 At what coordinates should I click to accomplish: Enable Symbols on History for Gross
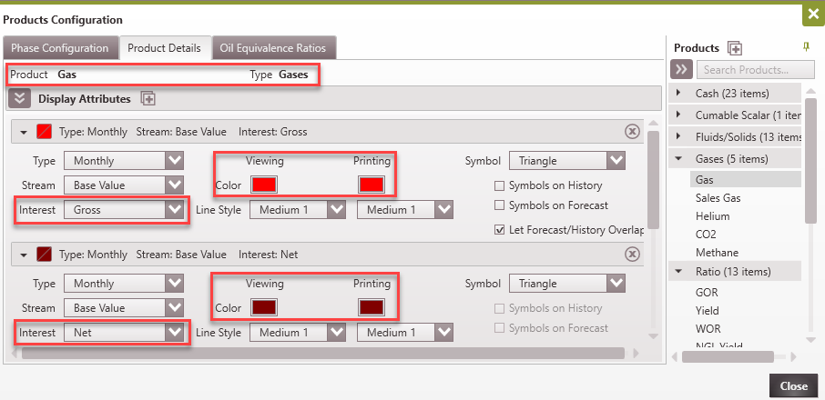(x=499, y=185)
